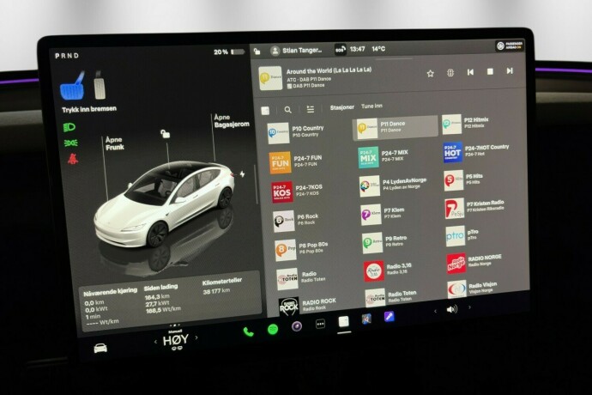
Task: Select the P11 Dance station tile
Action: 396,126
